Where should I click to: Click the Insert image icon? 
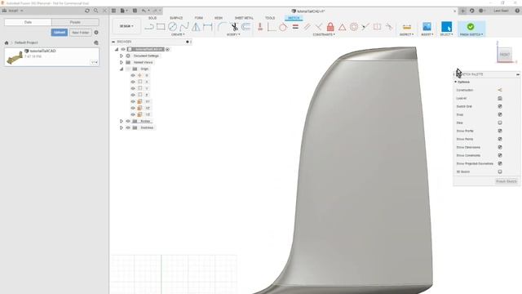427,27
